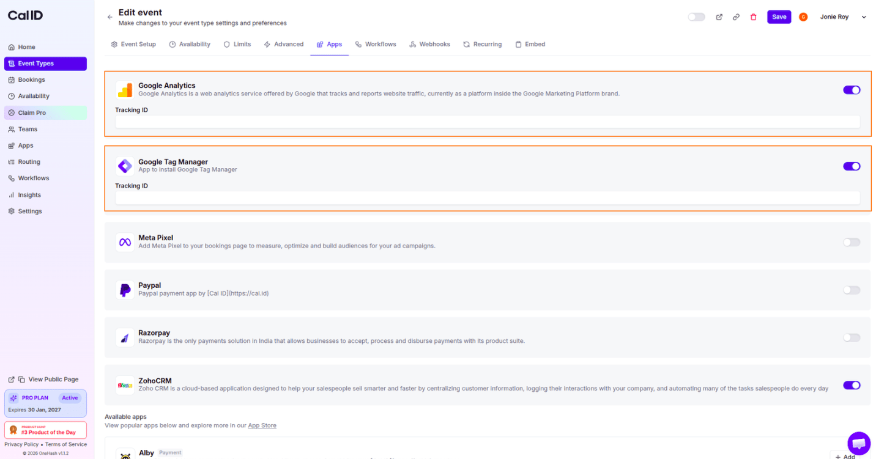Click the Save button

(x=779, y=17)
